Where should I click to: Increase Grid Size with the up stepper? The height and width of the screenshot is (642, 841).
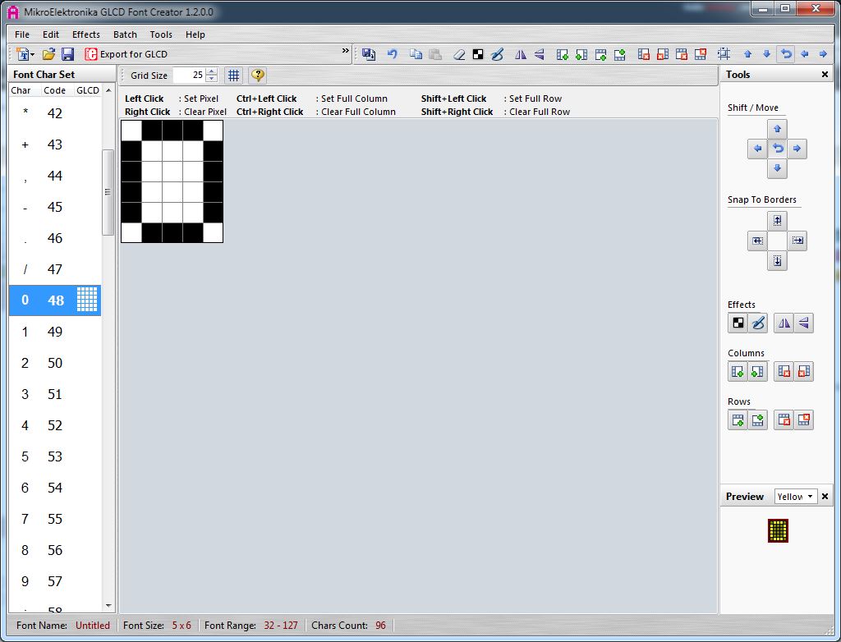pyautogui.click(x=212, y=71)
